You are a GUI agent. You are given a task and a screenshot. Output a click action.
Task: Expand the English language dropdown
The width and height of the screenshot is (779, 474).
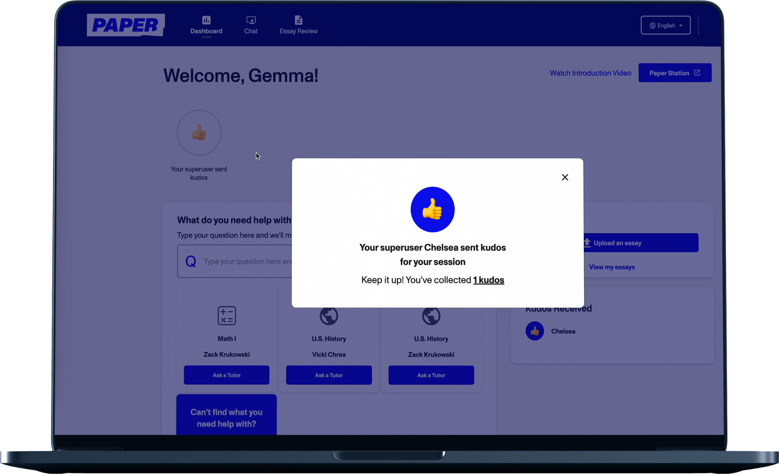click(665, 25)
